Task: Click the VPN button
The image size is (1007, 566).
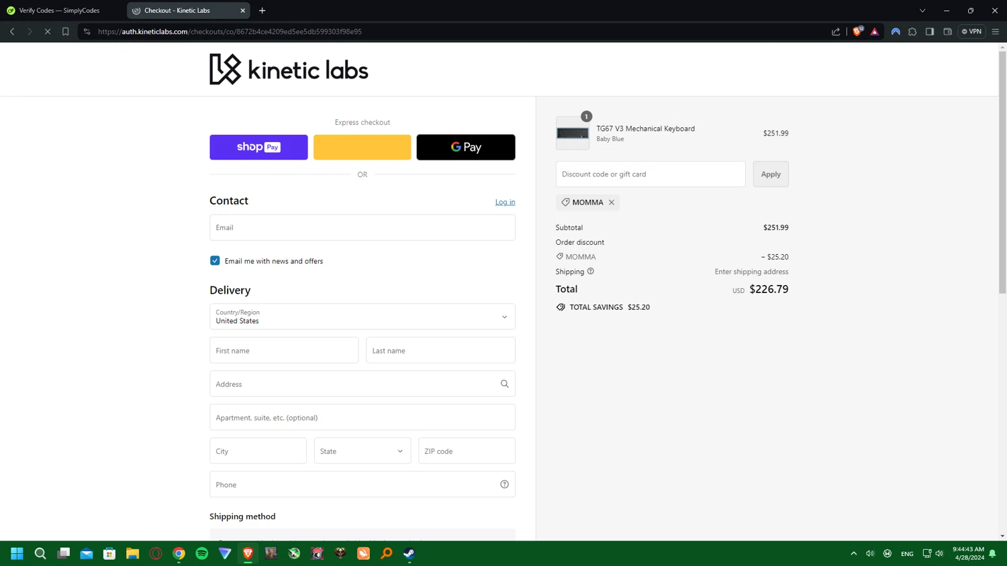Action: tap(971, 32)
